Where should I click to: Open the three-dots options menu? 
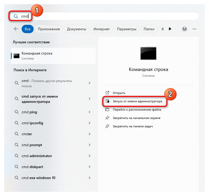[194, 29]
